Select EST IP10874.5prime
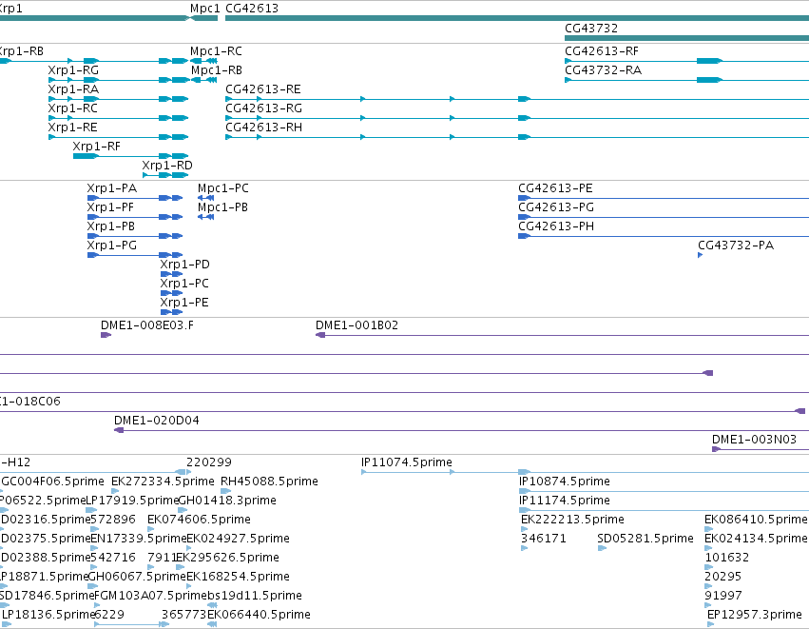This screenshot has width=809, height=629. pyautogui.click(x=565, y=482)
